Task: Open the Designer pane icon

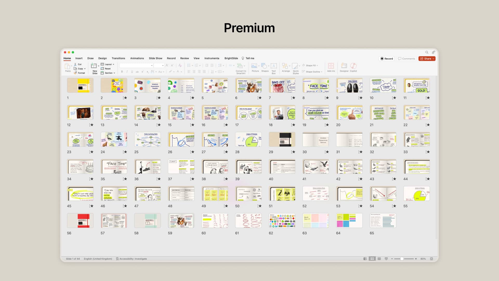Action: [344, 66]
